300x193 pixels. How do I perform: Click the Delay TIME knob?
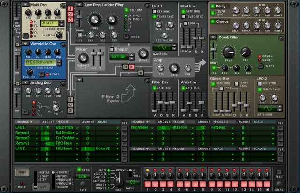click(236, 10)
